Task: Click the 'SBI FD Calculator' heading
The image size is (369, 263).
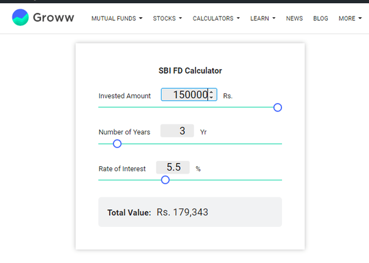Action: tap(190, 71)
